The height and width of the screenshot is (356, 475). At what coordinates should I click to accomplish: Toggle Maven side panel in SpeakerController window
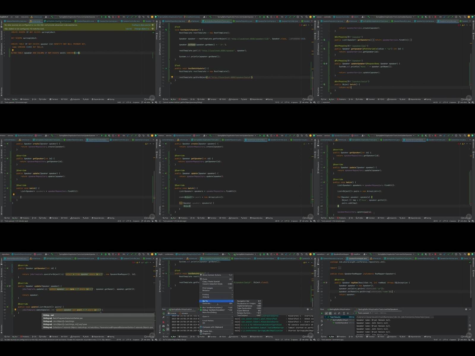474,36
